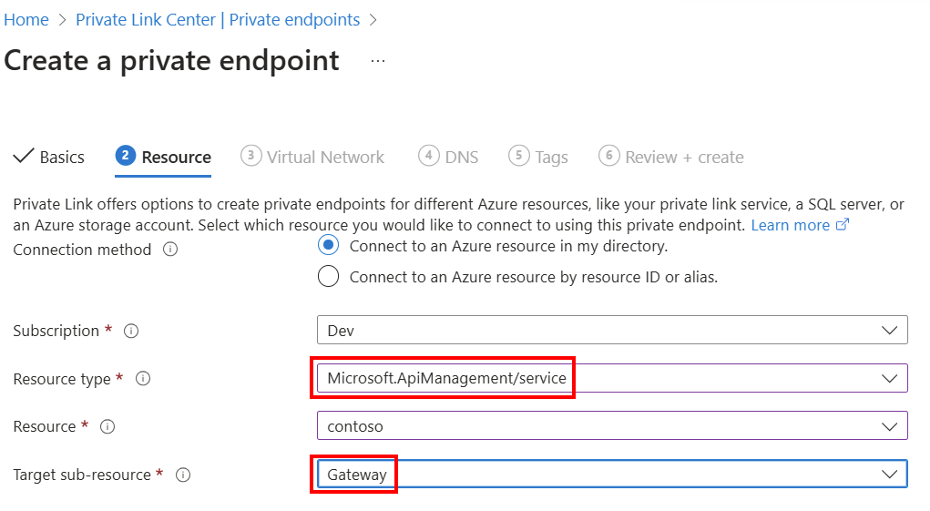Open Private Link Center breadcrumb link

click(x=218, y=20)
